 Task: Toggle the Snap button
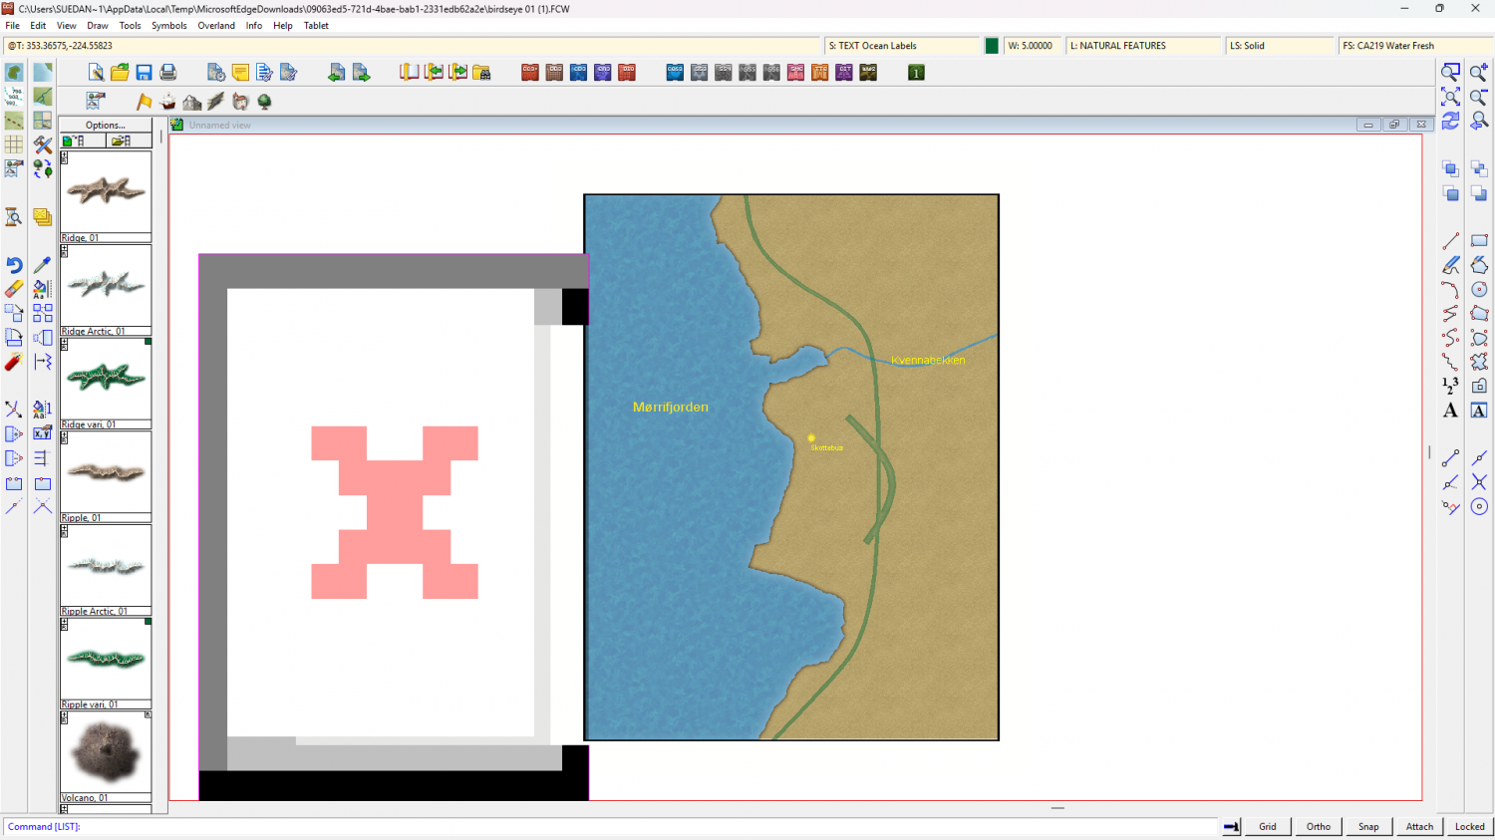coord(1368,826)
